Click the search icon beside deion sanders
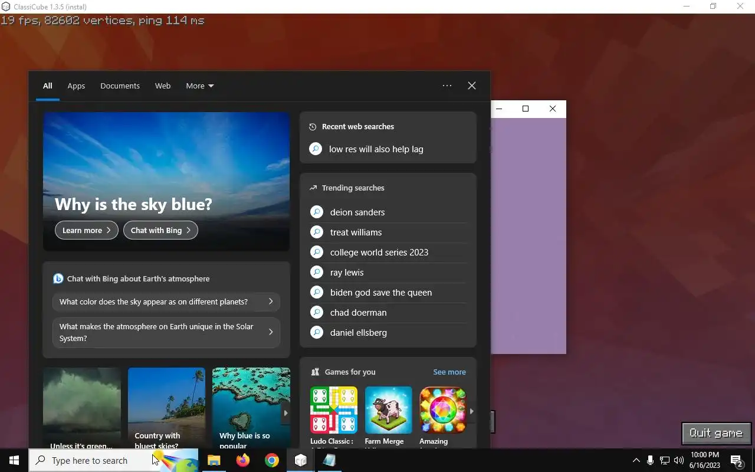Screen dimensions: 755x472 point(317,212)
